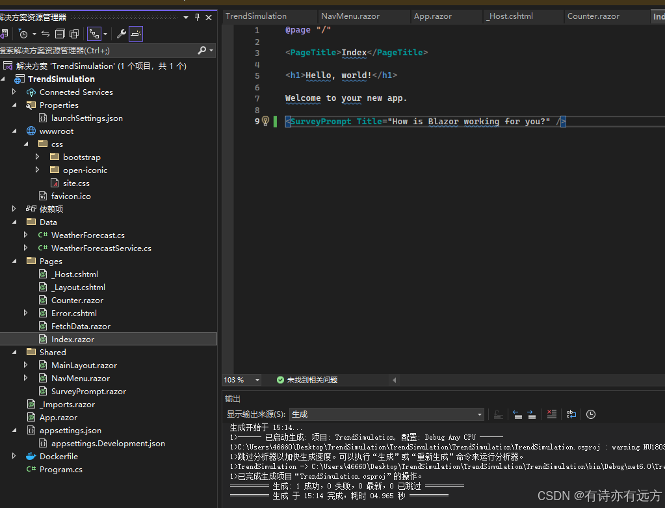Screen dimensions: 665x508
Task: Toggle word wrap in output window
Action: pyautogui.click(x=571, y=414)
